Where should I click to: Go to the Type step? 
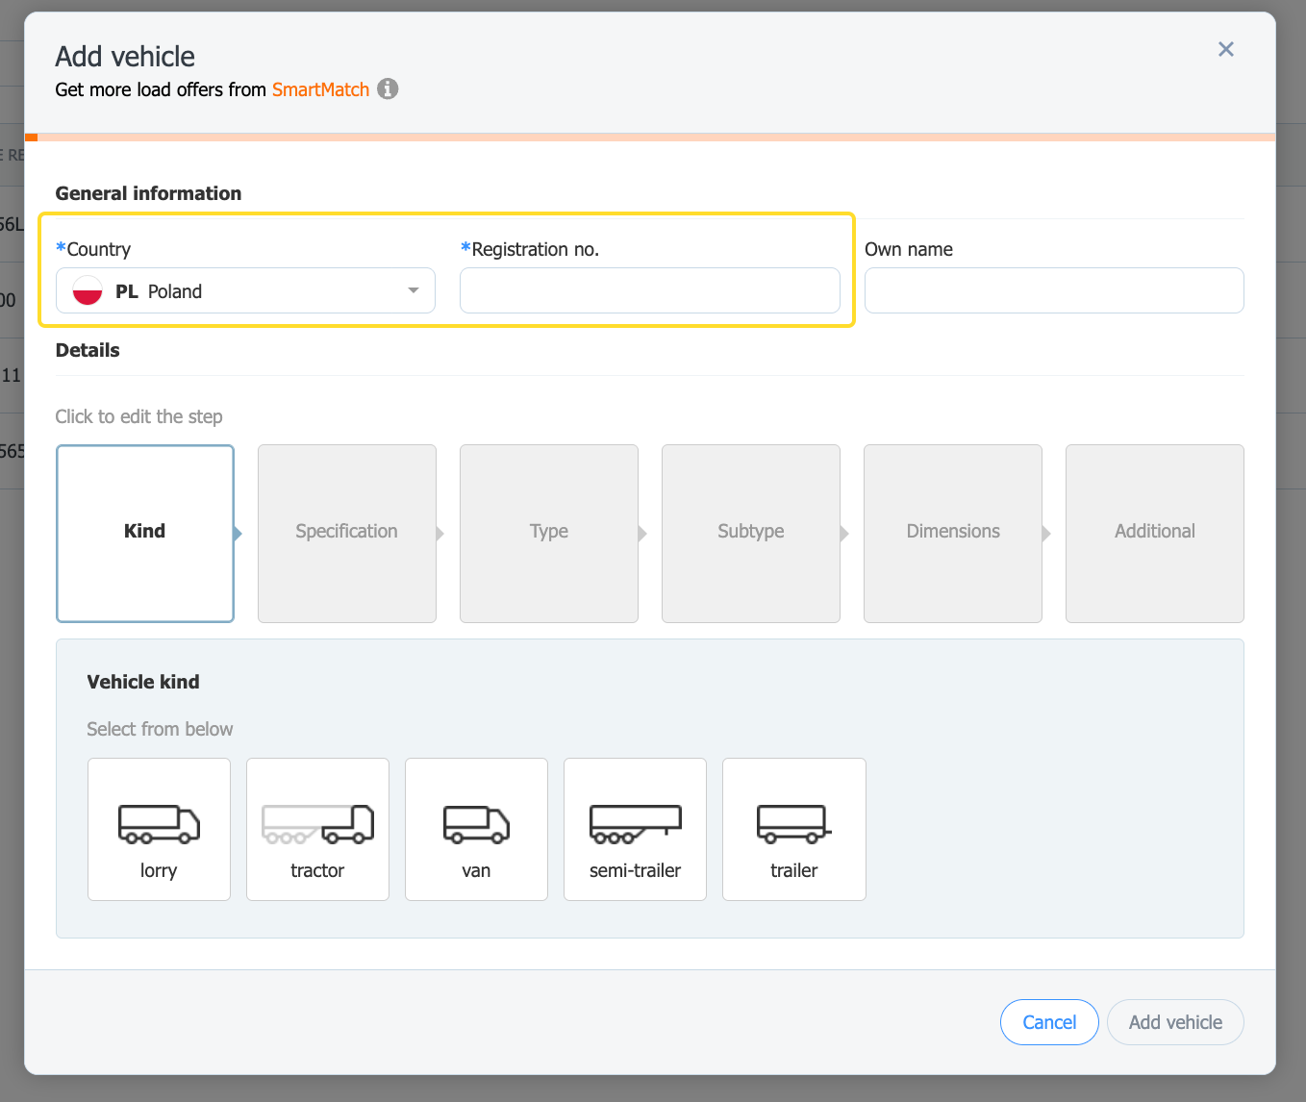click(548, 533)
